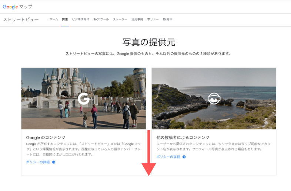Click the castle Street View photo's people area
Viewport: 291px width, 191px height.
(111, 111)
